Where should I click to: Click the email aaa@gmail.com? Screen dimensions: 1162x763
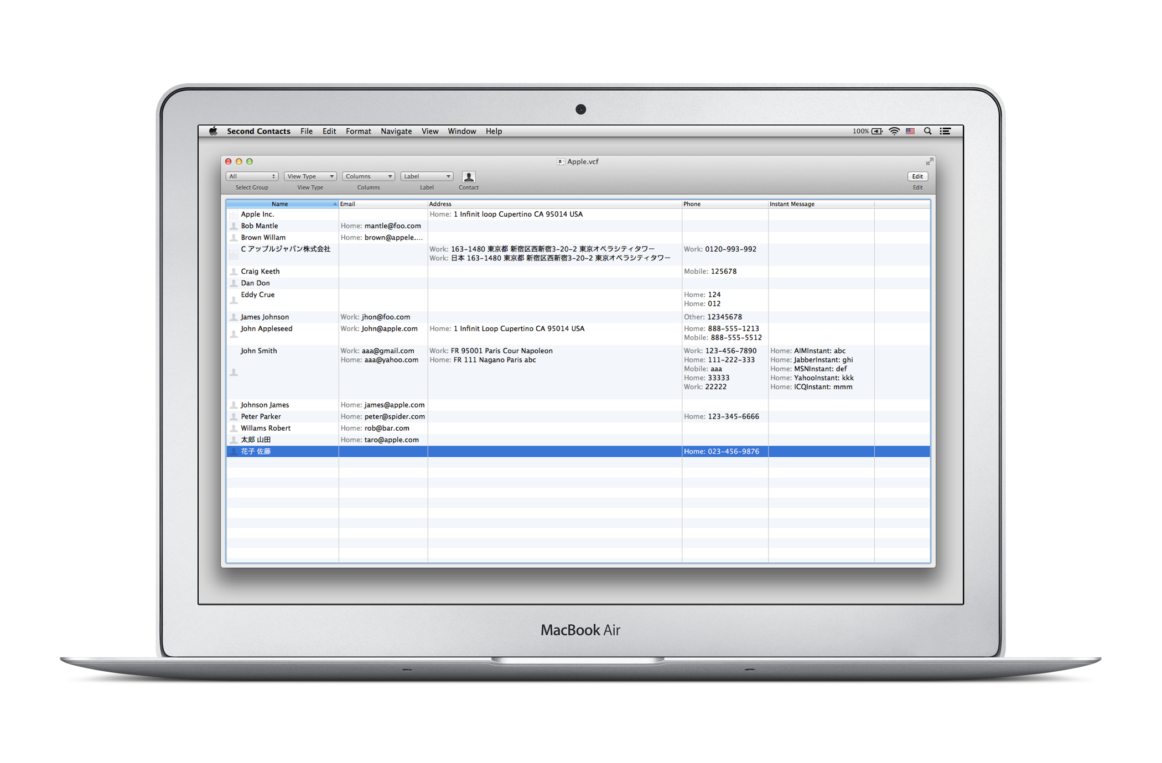point(388,351)
